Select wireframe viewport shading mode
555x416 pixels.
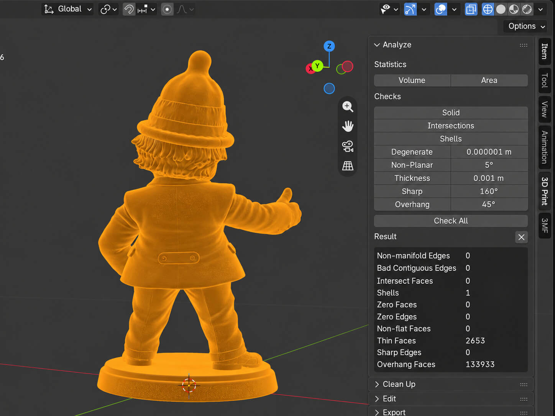(488, 9)
